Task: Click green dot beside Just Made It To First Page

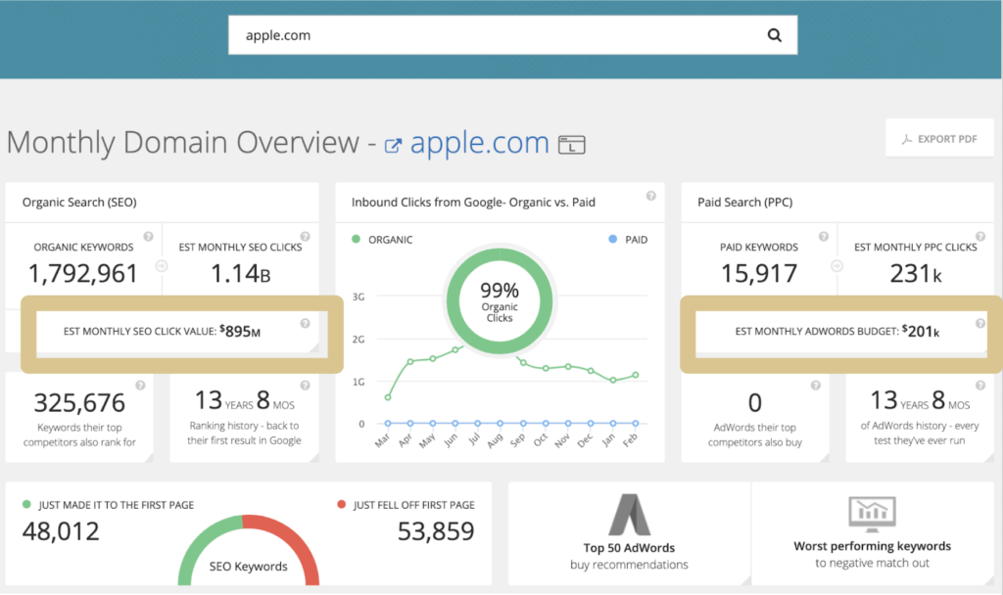Action: click(26, 504)
